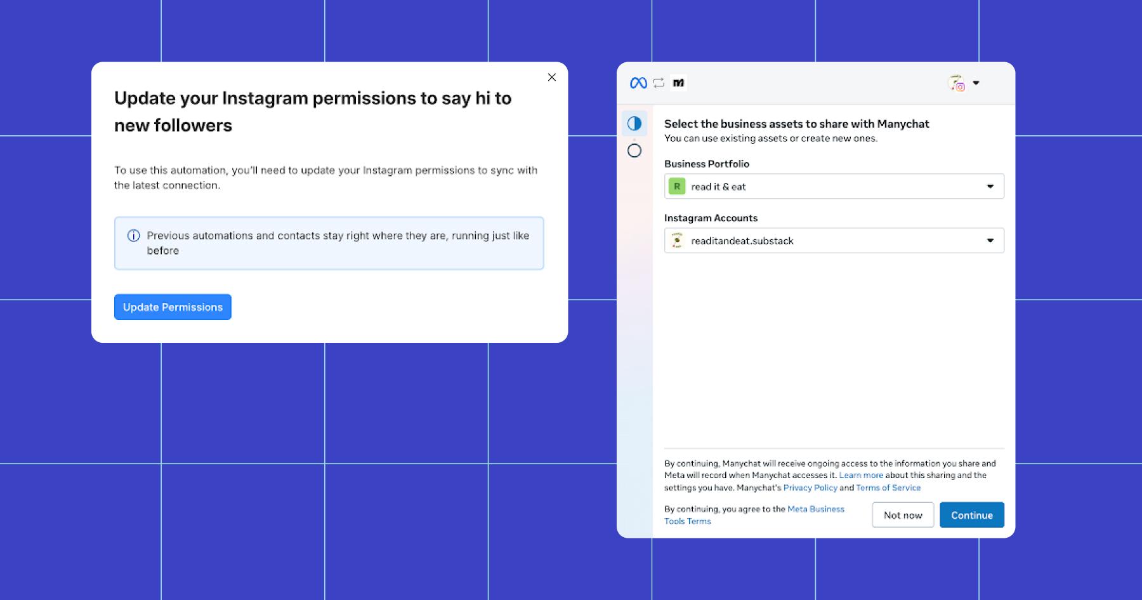Open the Business Portfolio dropdown
Viewport: 1142px width, 600px height.
coord(834,186)
